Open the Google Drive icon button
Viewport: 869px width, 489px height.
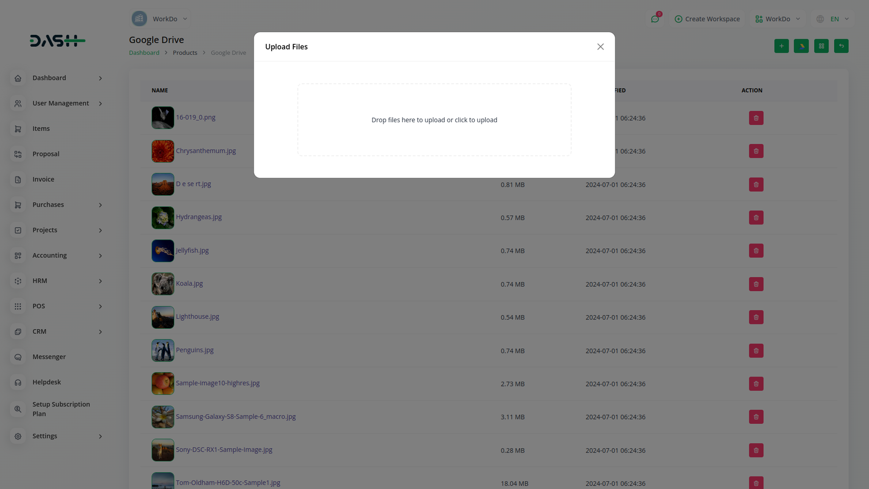tap(801, 46)
